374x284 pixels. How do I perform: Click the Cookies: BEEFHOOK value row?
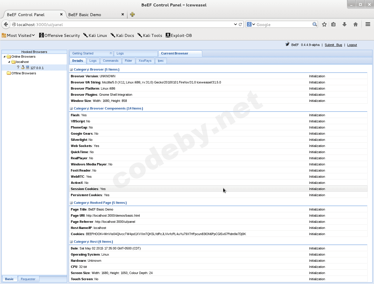tap(218, 234)
